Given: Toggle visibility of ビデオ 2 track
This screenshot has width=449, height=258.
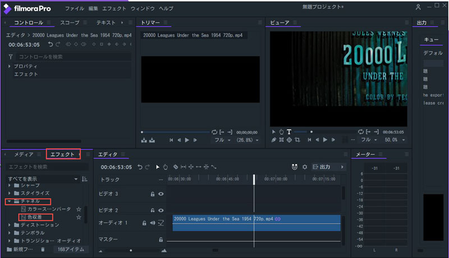Looking at the screenshot, I should [x=161, y=210].
